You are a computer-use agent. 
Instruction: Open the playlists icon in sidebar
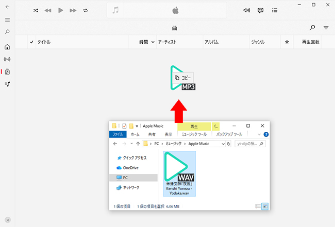[x=7, y=84]
